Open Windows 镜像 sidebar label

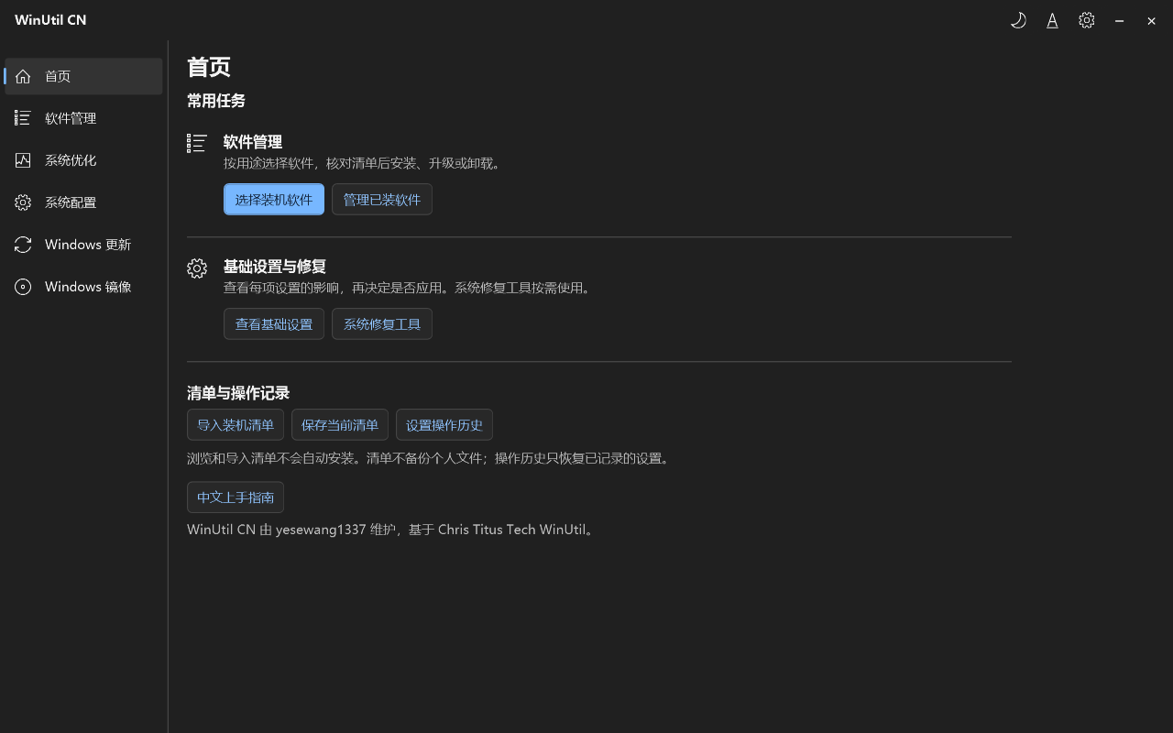tap(88, 287)
